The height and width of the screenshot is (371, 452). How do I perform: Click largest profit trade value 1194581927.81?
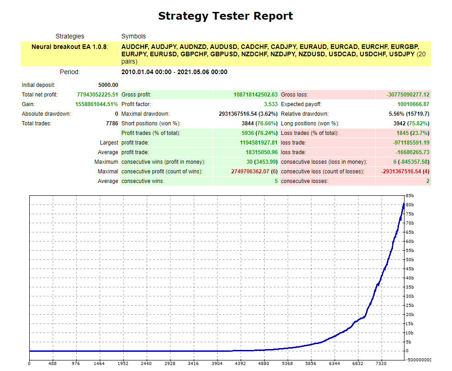[259, 143]
